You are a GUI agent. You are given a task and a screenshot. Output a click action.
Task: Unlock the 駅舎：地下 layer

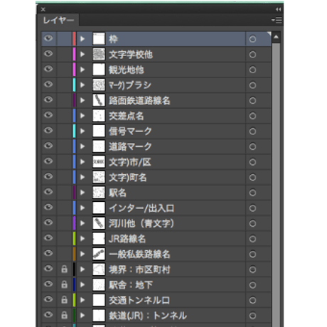pyautogui.click(x=64, y=284)
